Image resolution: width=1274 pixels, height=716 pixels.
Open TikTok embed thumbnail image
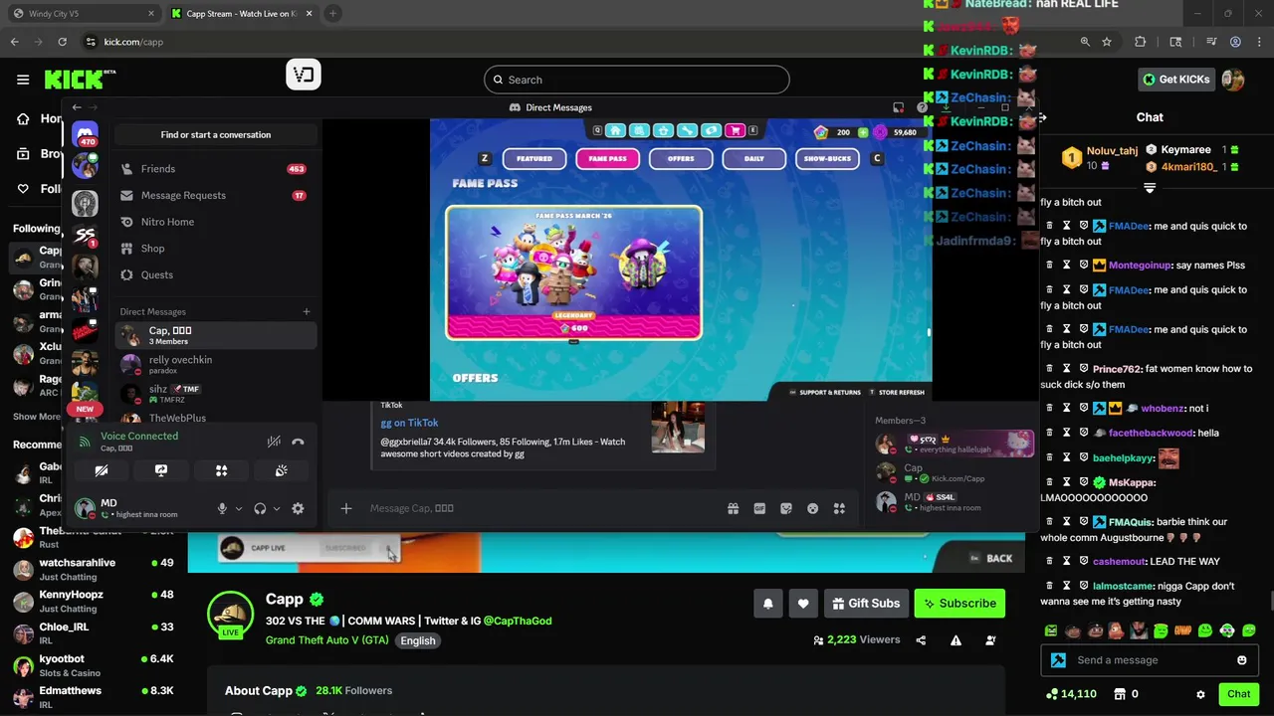point(678,428)
